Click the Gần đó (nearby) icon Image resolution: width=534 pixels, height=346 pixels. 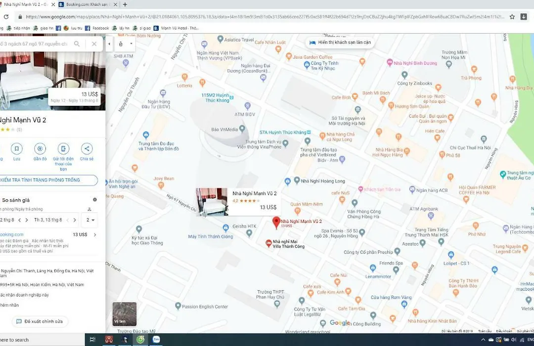[40, 149]
